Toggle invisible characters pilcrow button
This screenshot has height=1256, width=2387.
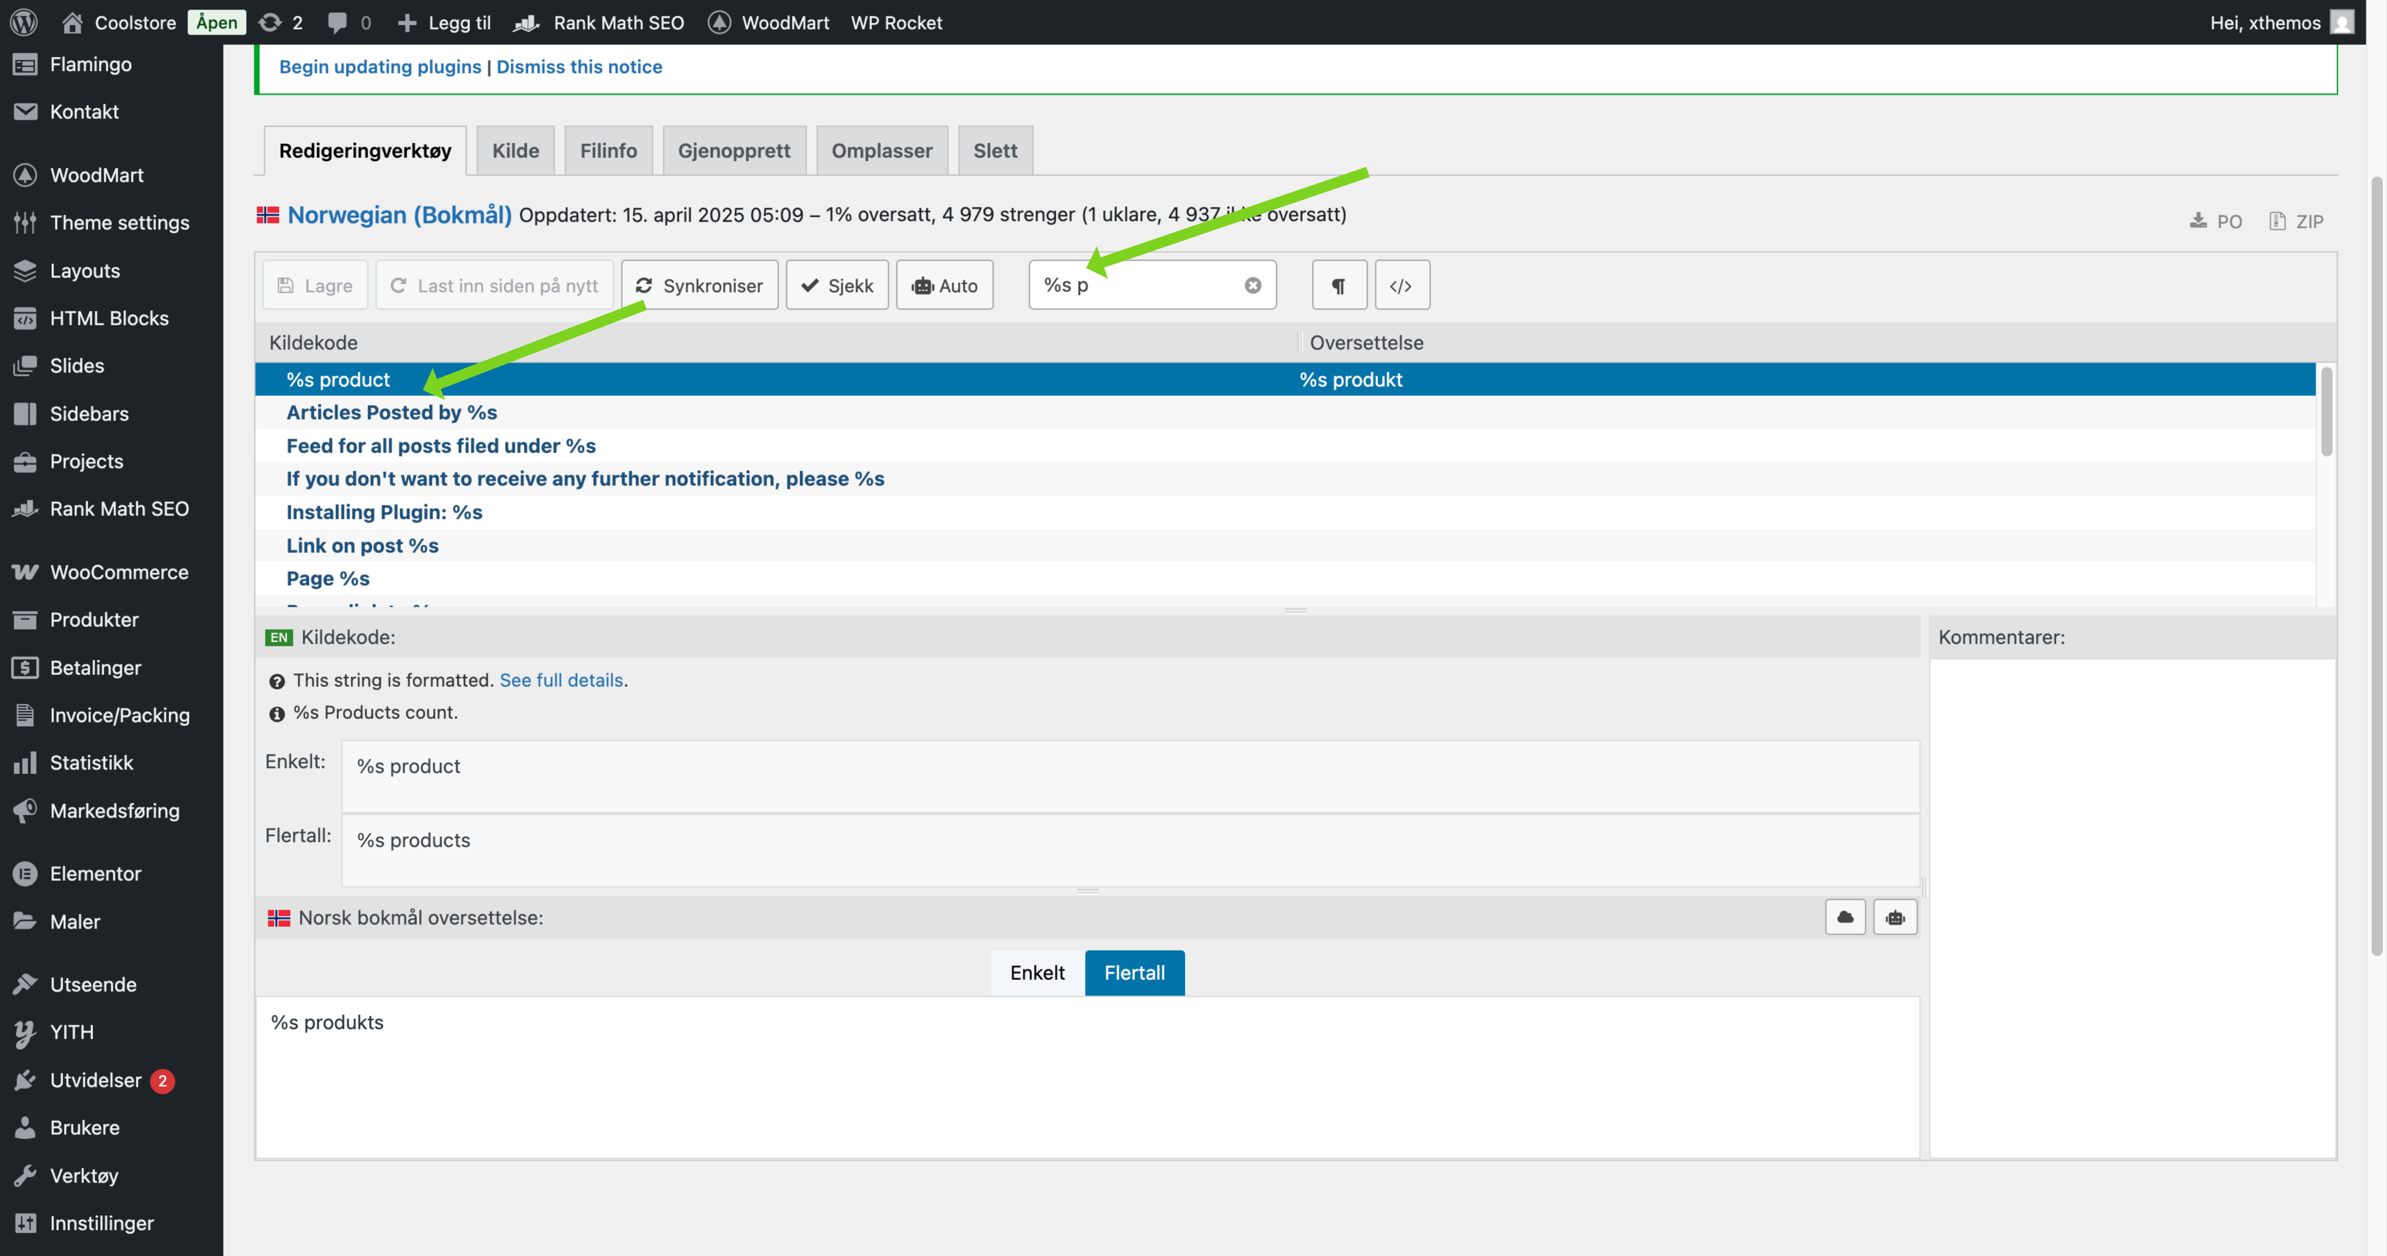coord(1339,285)
